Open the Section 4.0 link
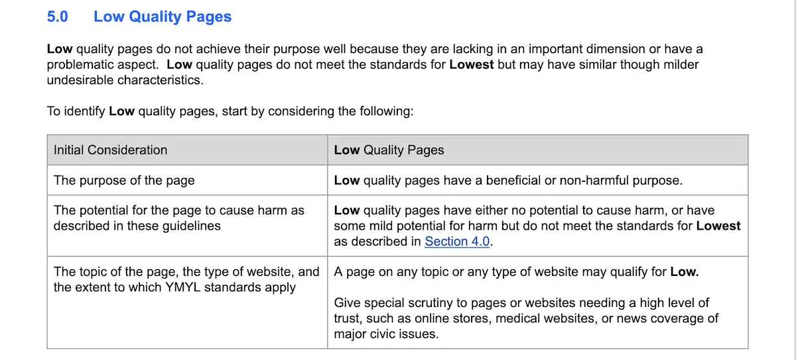 [x=457, y=242]
